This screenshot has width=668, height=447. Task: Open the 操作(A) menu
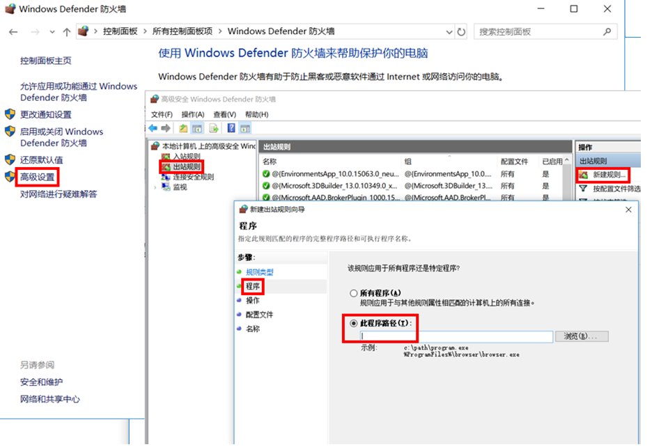click(192, 114)
